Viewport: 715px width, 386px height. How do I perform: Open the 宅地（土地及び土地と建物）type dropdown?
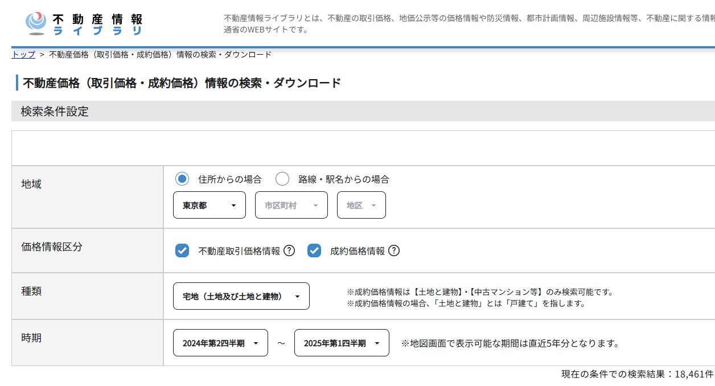tap(241, 296)
